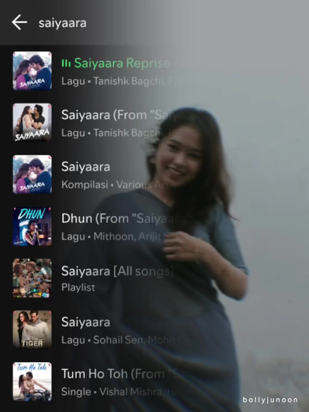Select 'Lagu • Mithoon, Arijit' subtitle
309x412 pixels.
coord(111,236)
